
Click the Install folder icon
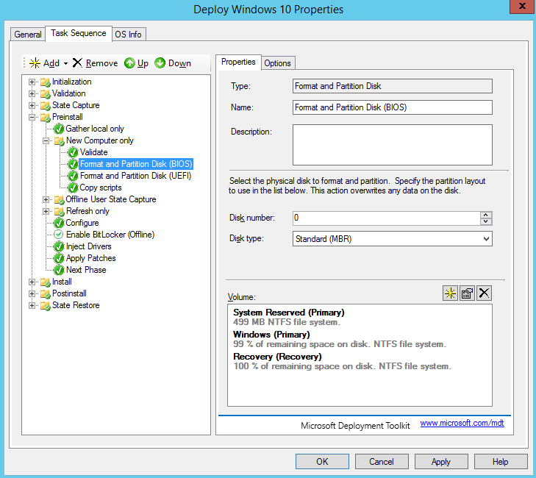coord(46,282)
